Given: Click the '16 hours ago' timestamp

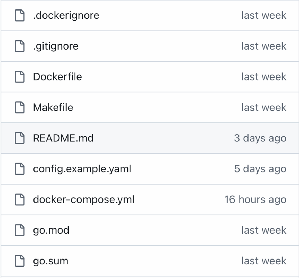Looking at the screenshot, I should (x=255, y=200).
